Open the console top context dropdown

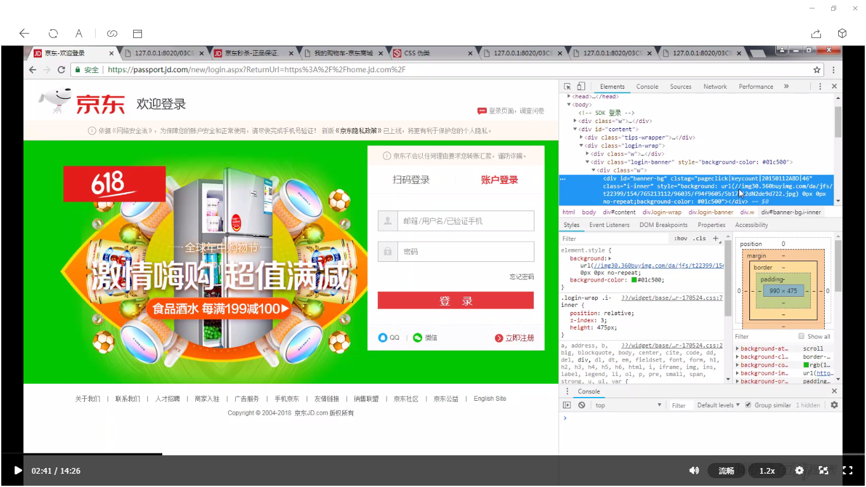628,405
